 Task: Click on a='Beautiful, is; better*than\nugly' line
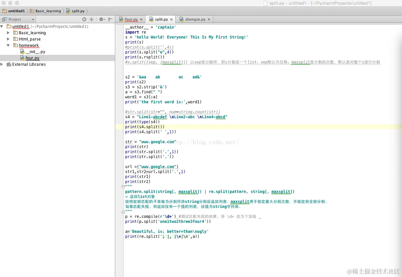pos(167,231)
